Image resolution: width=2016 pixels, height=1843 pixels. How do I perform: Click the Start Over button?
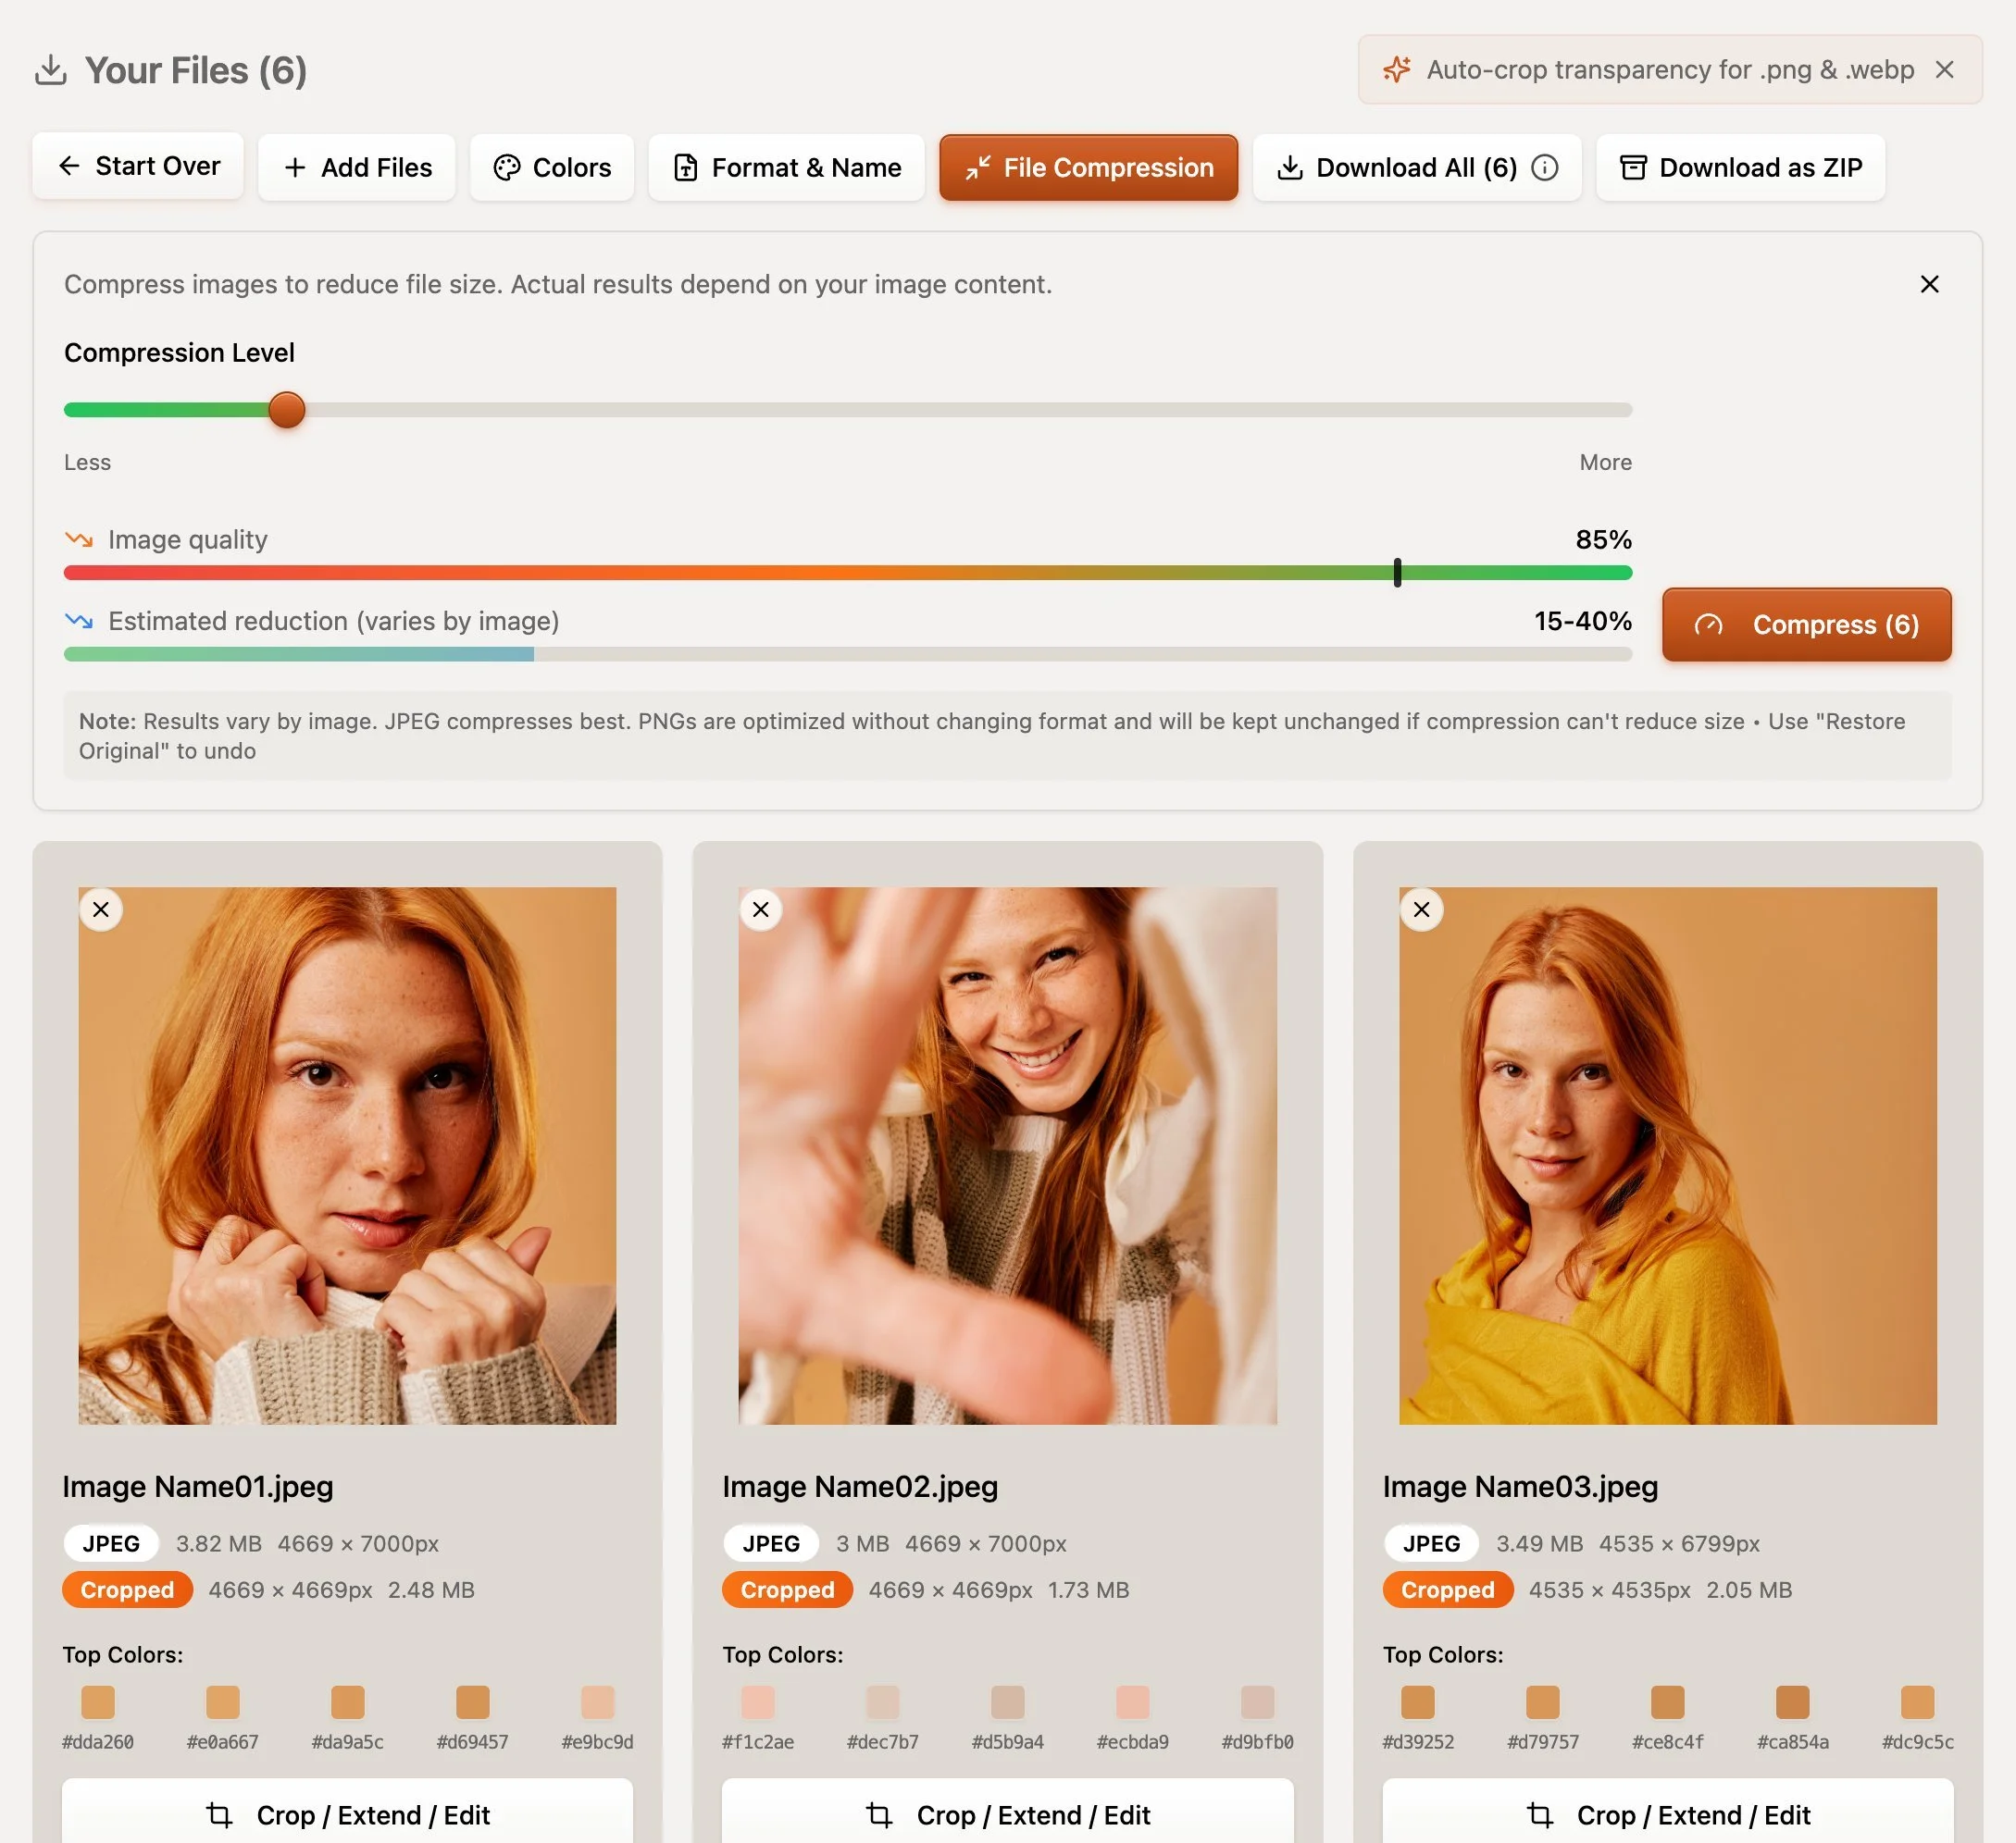tap(138, 166)
